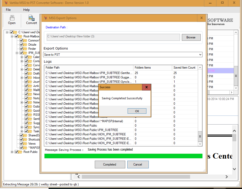
Task: Expand the Calendar folder node
Action: tap(22, 57)
